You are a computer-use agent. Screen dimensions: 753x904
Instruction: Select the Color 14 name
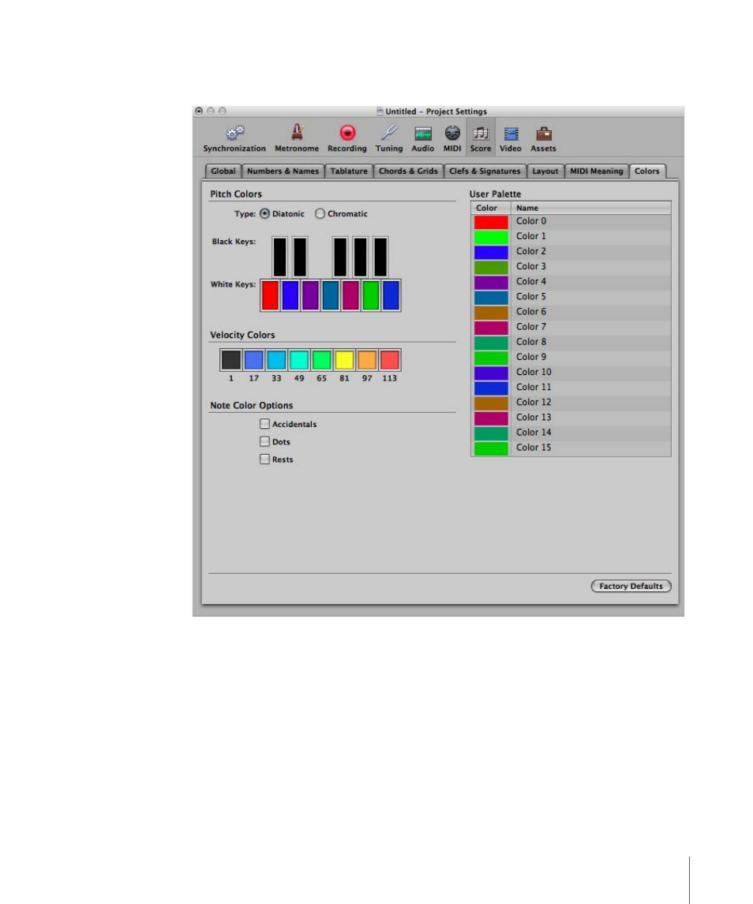(x=534, y=433)
